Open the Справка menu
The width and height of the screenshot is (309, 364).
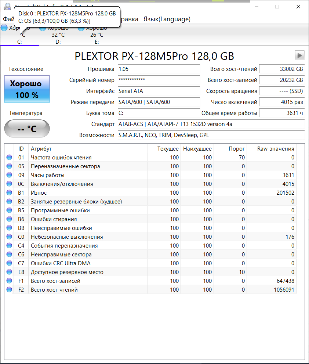tap(129, 19)
